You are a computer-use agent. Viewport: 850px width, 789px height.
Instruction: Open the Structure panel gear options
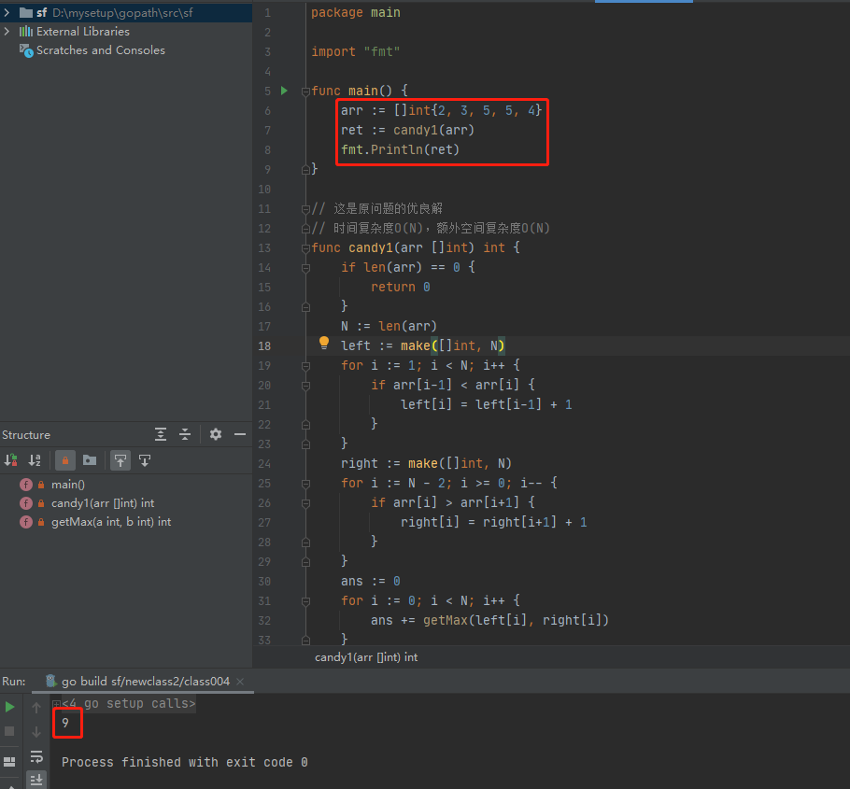coord(215,434)
